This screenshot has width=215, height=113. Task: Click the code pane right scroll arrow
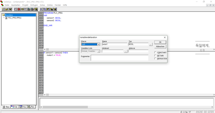pos(214,95)
